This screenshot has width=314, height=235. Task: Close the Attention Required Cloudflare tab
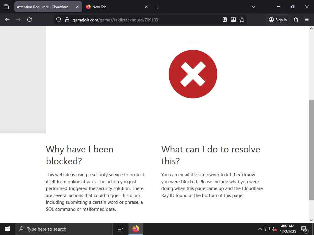pos(77,7)
